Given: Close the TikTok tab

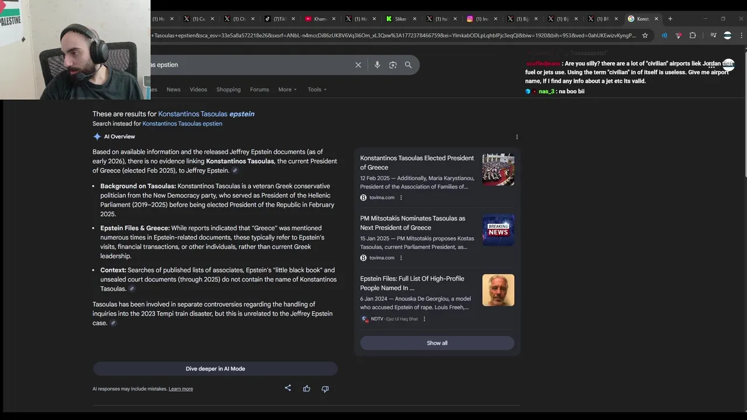Looking at the screenshot, I should (x=293, y=19).
